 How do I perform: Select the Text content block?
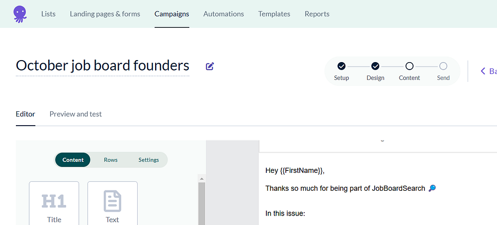[x=112, y=203]
